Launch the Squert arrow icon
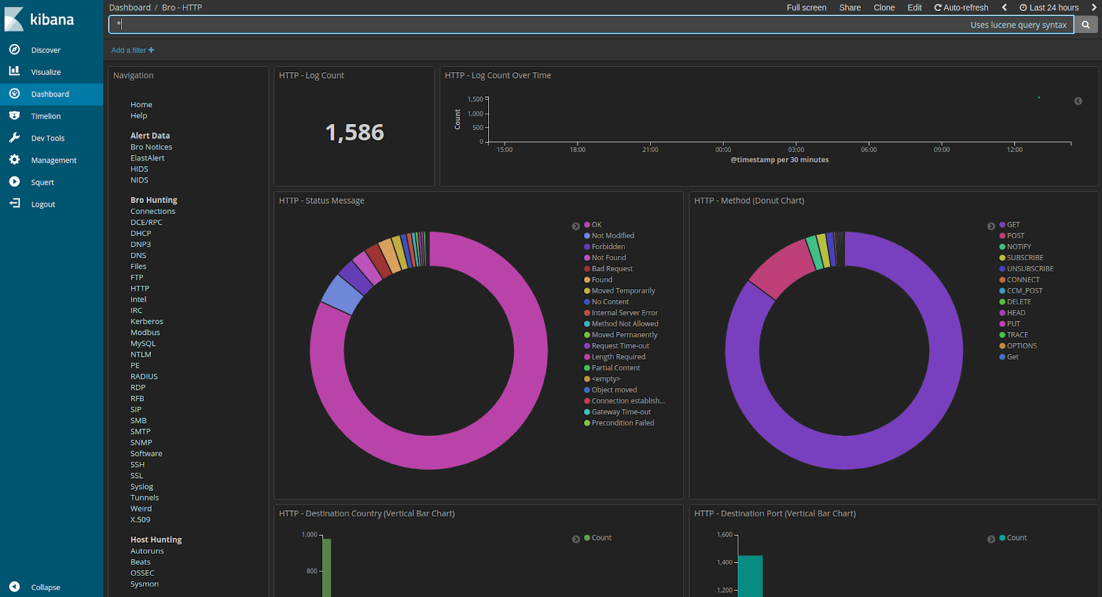Viewport: 1102px width, 597px height. 14,182
